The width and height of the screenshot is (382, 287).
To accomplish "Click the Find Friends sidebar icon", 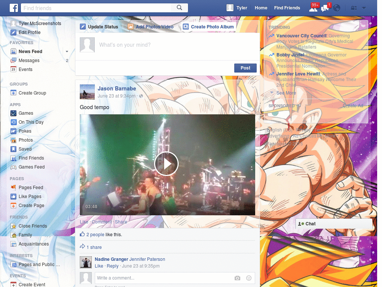I will [13, 158].
